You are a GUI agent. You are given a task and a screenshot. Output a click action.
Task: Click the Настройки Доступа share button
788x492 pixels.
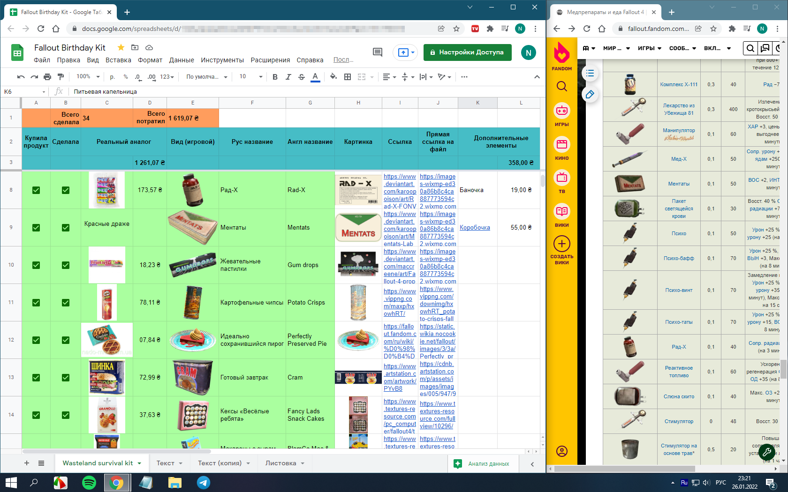pos(467,52)
